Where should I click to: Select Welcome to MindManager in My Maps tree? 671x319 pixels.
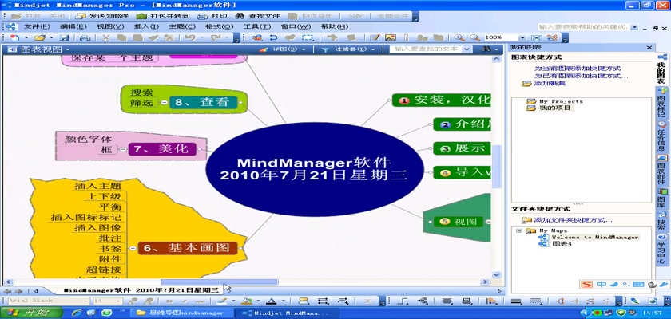595,237
